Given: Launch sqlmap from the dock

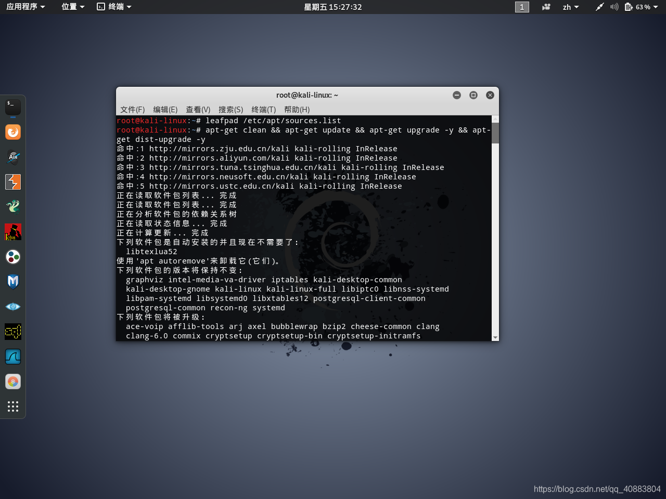Looking at the screenshot, I should coord(13,332).
